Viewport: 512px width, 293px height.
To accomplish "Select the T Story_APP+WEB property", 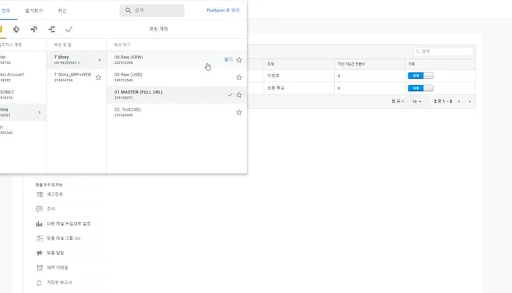I will tap(76, 77).
